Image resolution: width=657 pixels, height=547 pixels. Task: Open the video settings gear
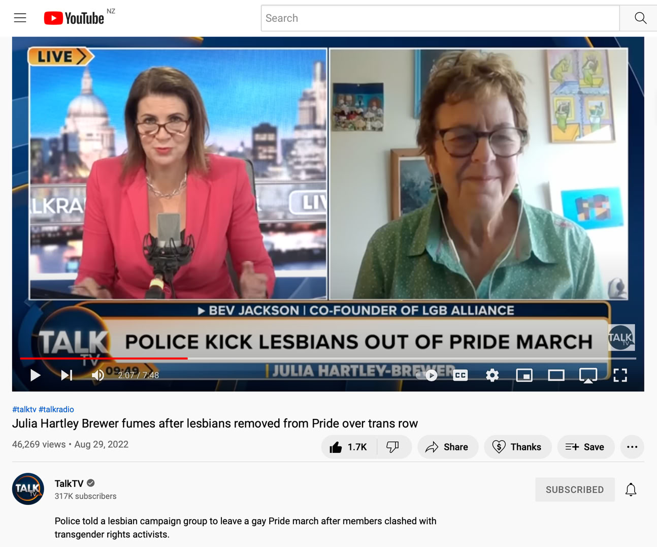click(x=492, y=376)
